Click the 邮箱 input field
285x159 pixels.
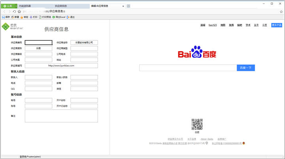pyautogui.click(x=84, y=83)
